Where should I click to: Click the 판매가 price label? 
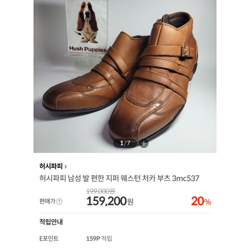tap(47, 201)
